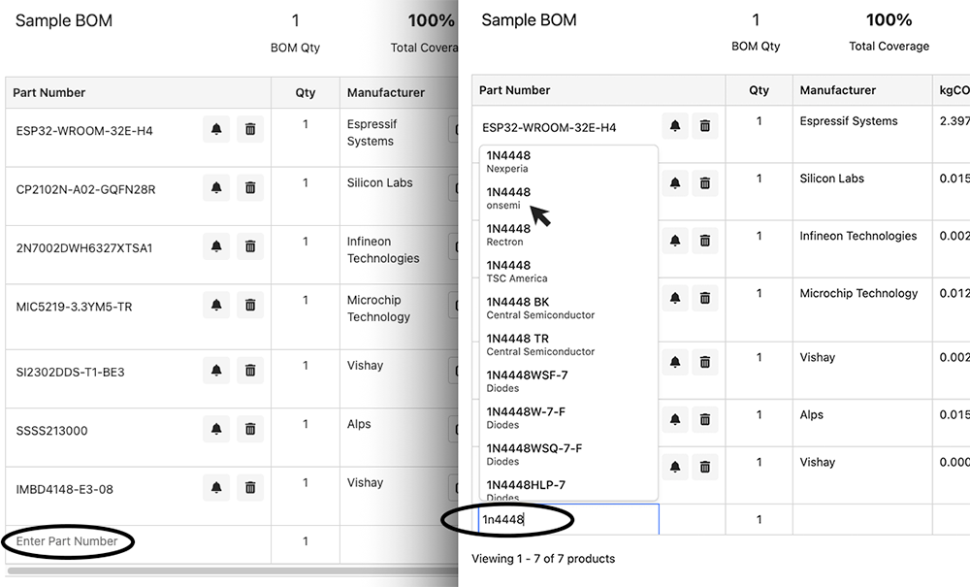Image resolution: width=970 pixels, height=587 pixels.
Task: Click bell alert icon for ESP32-WROOM-32E-H4 in left table
Action: (x=216, y=129)
